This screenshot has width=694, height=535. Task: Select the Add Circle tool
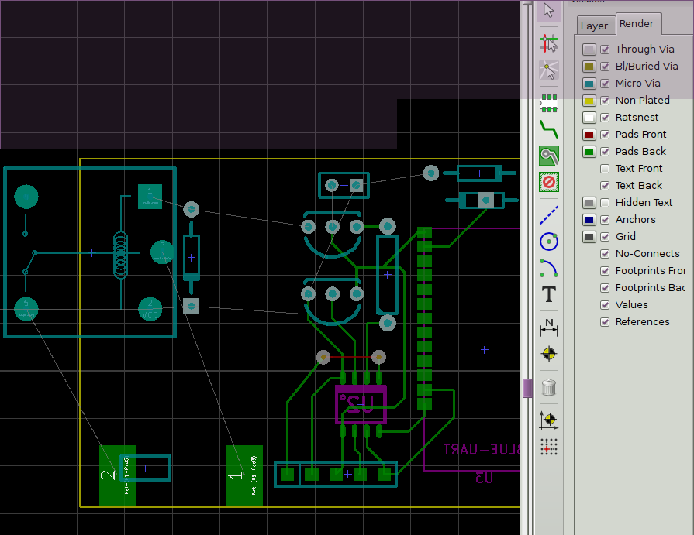pyautogui.click(x=549, y=242)
